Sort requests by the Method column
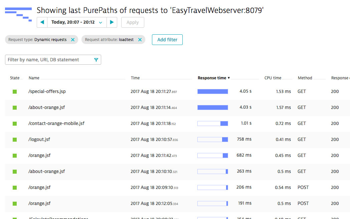The image size is (350, 219). pos(304,78)
